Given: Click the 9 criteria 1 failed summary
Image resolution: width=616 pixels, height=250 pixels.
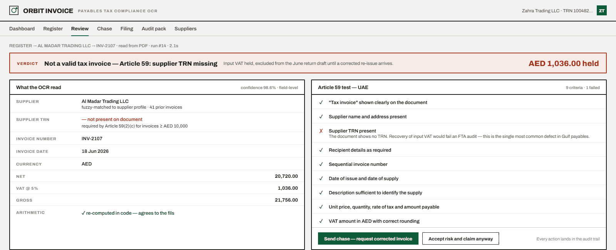Looking at the screenshot, I should point(583,88).
